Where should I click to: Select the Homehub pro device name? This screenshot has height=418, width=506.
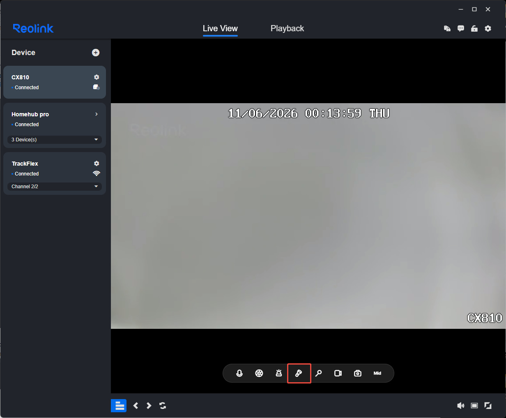click(x=30, y=114)
